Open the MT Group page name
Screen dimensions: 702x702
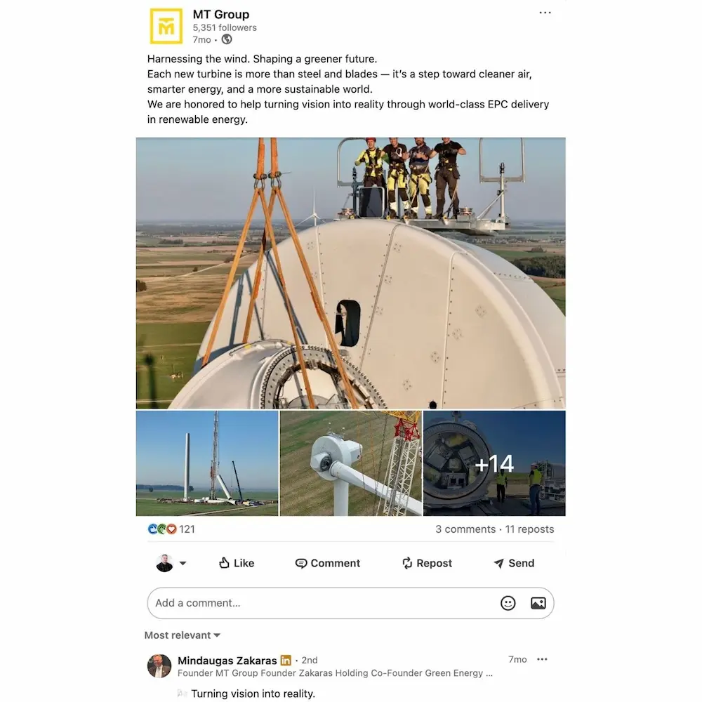(221, 14)
